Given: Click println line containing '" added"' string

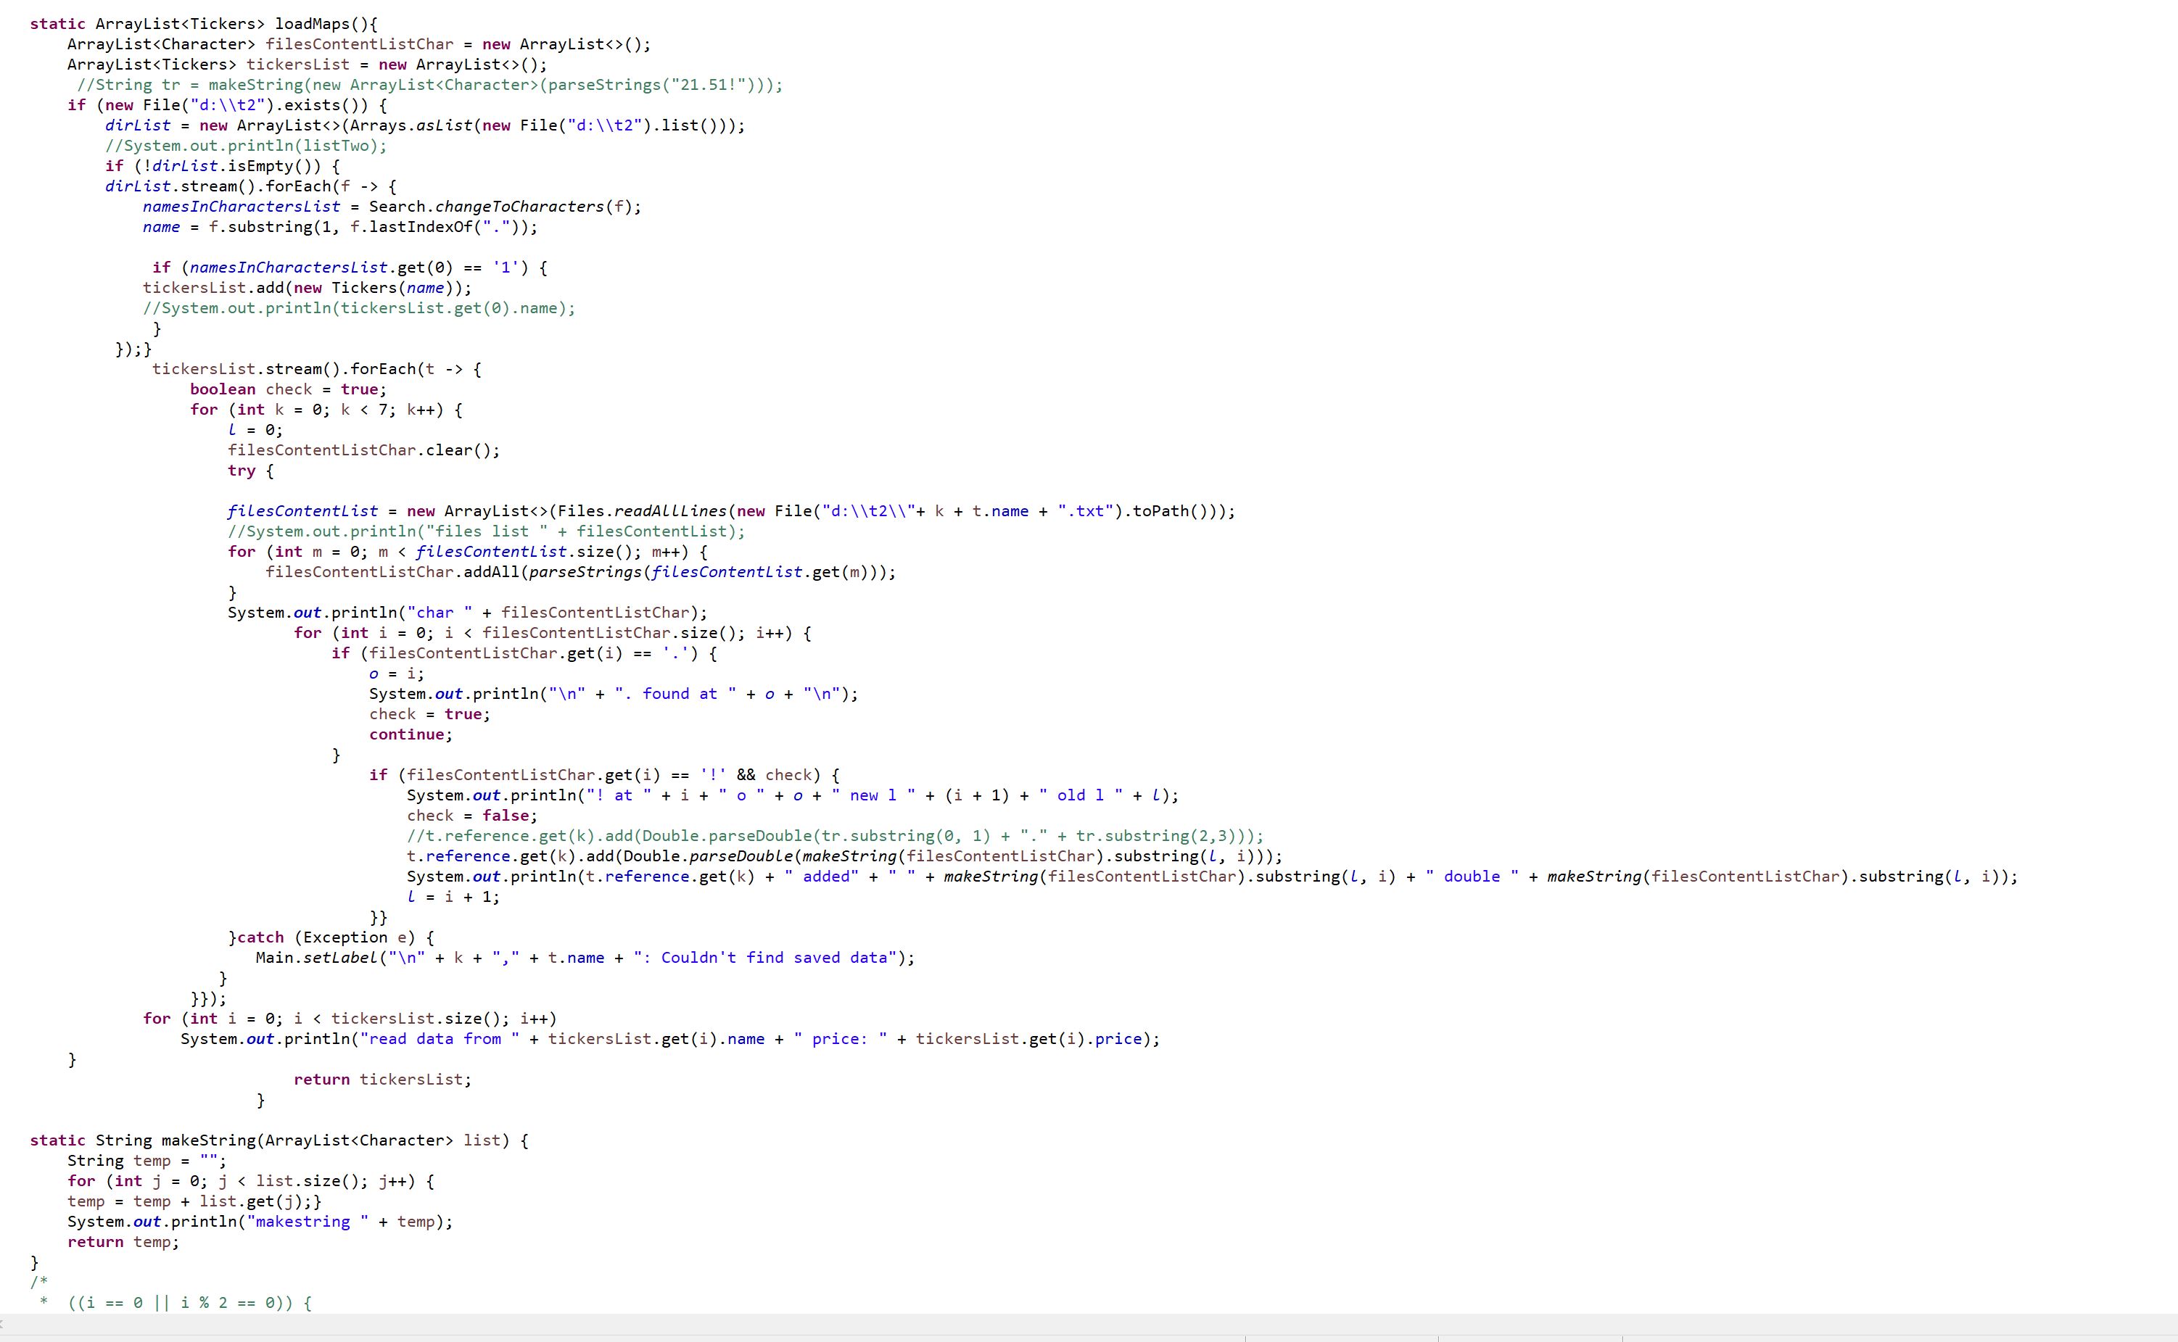Looking at the screenshot, I should pyautogui.click(x=1213, y=877).
